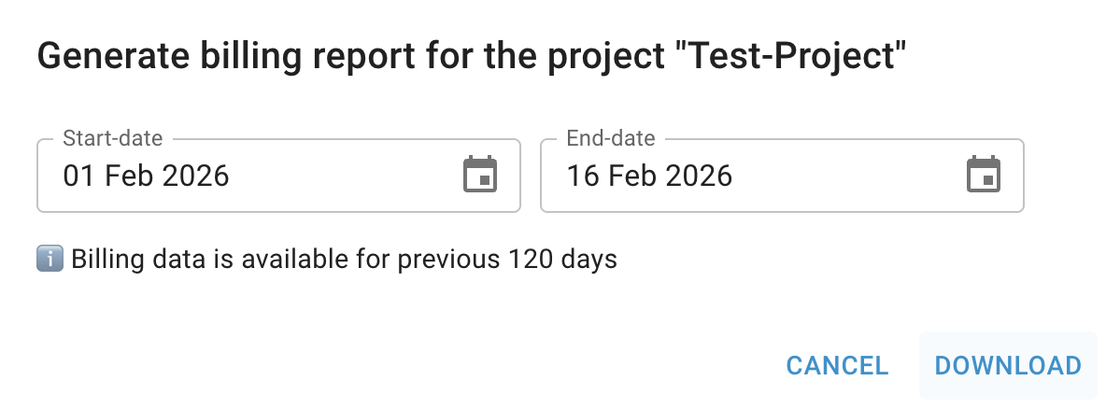The image size is (1106, 409).
Task: Click the Start-date field label
Action: [x=112, y=139]
